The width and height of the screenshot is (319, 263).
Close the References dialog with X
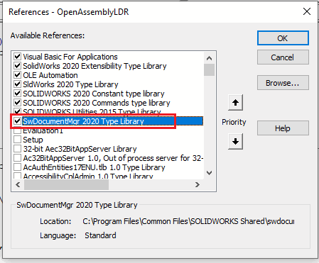tap(307, 11)
